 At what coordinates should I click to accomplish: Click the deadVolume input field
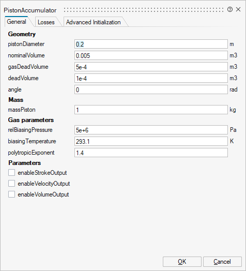click(x=151, y=78)
